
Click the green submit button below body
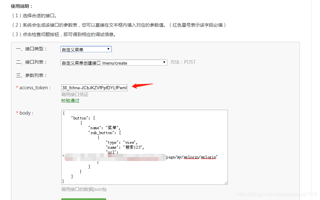[84, 199]
